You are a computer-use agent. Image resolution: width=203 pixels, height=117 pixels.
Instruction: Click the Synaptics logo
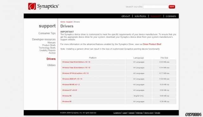(x=43, y=6)
